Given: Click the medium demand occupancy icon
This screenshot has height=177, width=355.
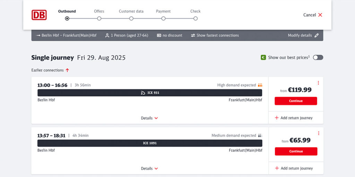Looking at the screenshot, I should coord(260,136).
